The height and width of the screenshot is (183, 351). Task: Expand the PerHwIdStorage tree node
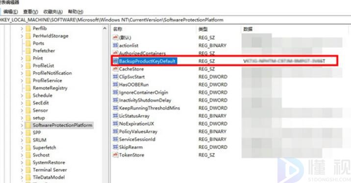pyautogui.click(x=22, y=36)
